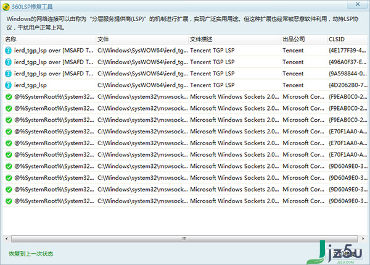This screenshot has width=370, height=265.
Task: Select CLSID cell {9A598844-0...
Action: pos(347,74)
